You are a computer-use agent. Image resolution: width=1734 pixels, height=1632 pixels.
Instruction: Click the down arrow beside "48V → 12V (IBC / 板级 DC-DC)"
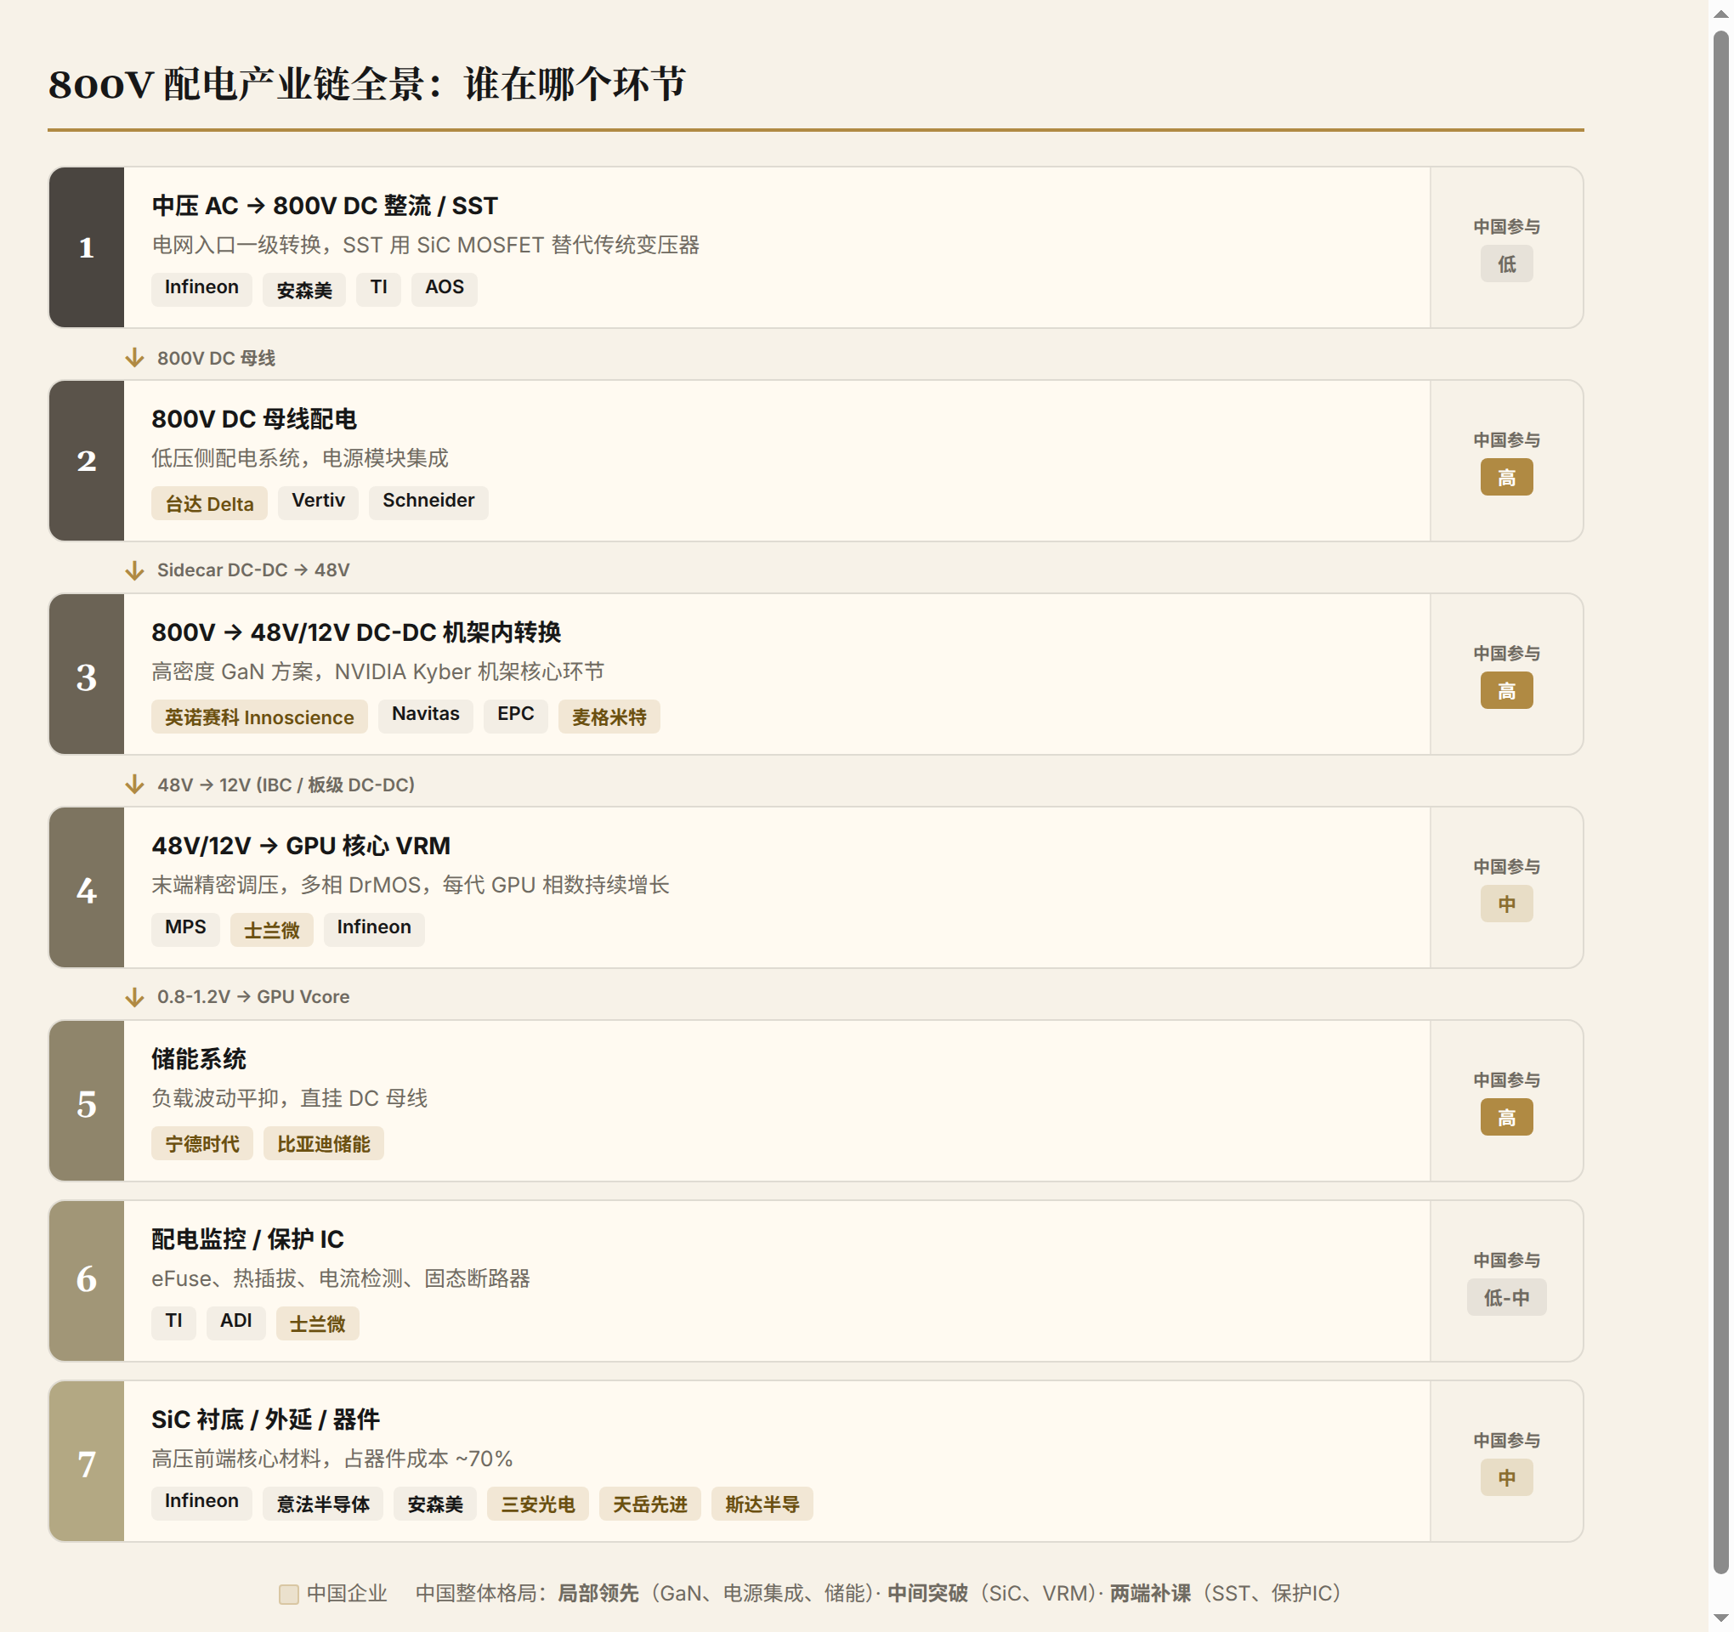click(134, 785)
